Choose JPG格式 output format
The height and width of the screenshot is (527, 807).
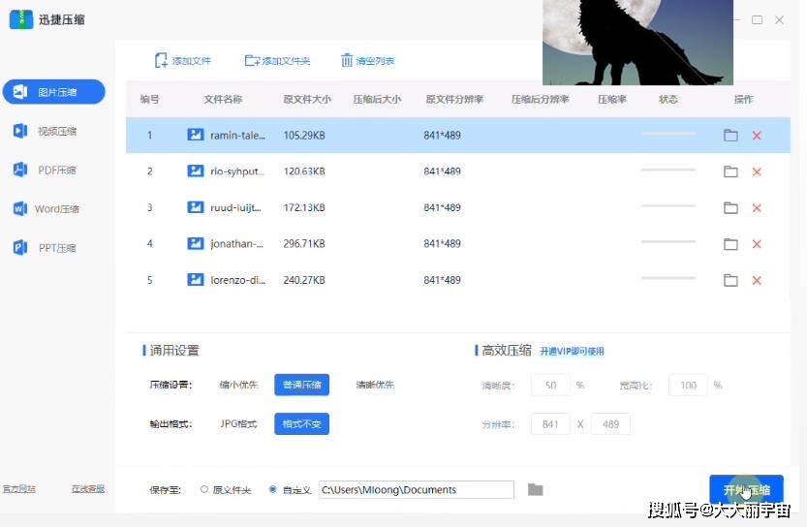pyautogui.click(x=238, y=424)
